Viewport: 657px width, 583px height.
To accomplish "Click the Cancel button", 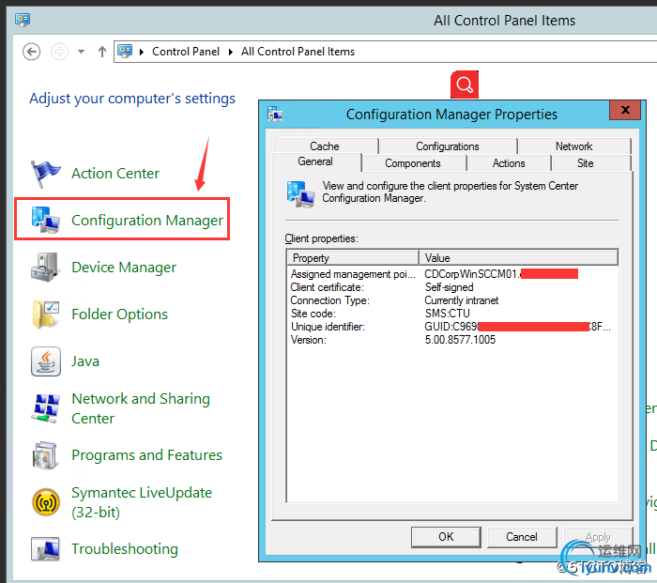I will point(522,537).
